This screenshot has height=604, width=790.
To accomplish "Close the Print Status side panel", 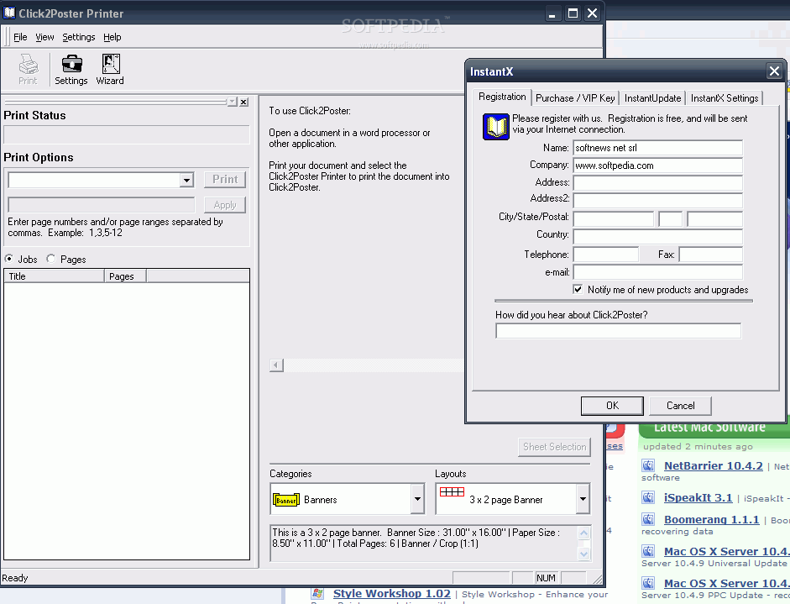I will click(243, 102).
